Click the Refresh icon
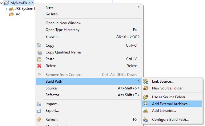Image resolution: width=205 pixels, height=126 pixels. (x=39, y=120)
